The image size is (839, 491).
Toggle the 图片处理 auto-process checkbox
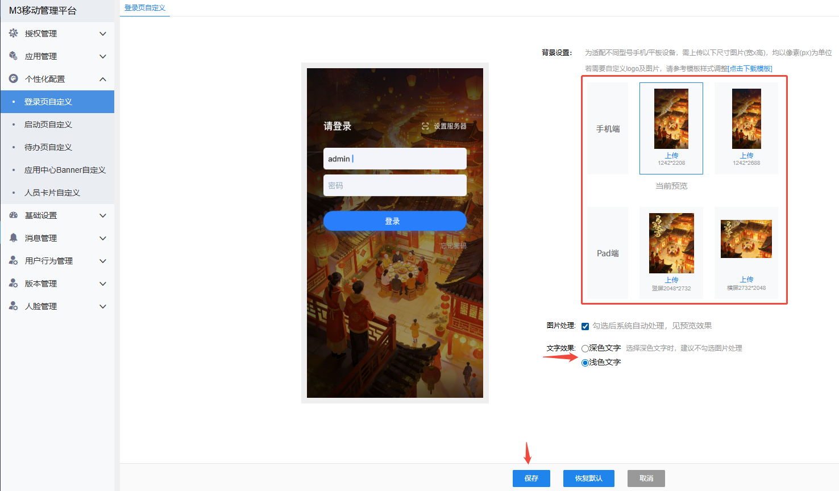(x=585, y=326)
